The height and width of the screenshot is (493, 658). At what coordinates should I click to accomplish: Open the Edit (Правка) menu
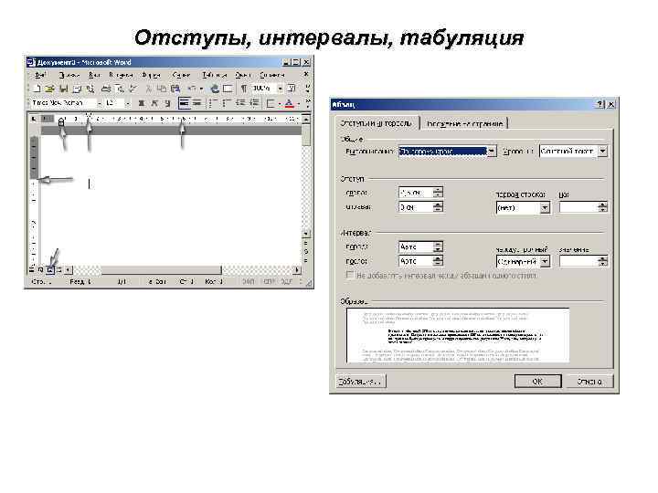69,75
